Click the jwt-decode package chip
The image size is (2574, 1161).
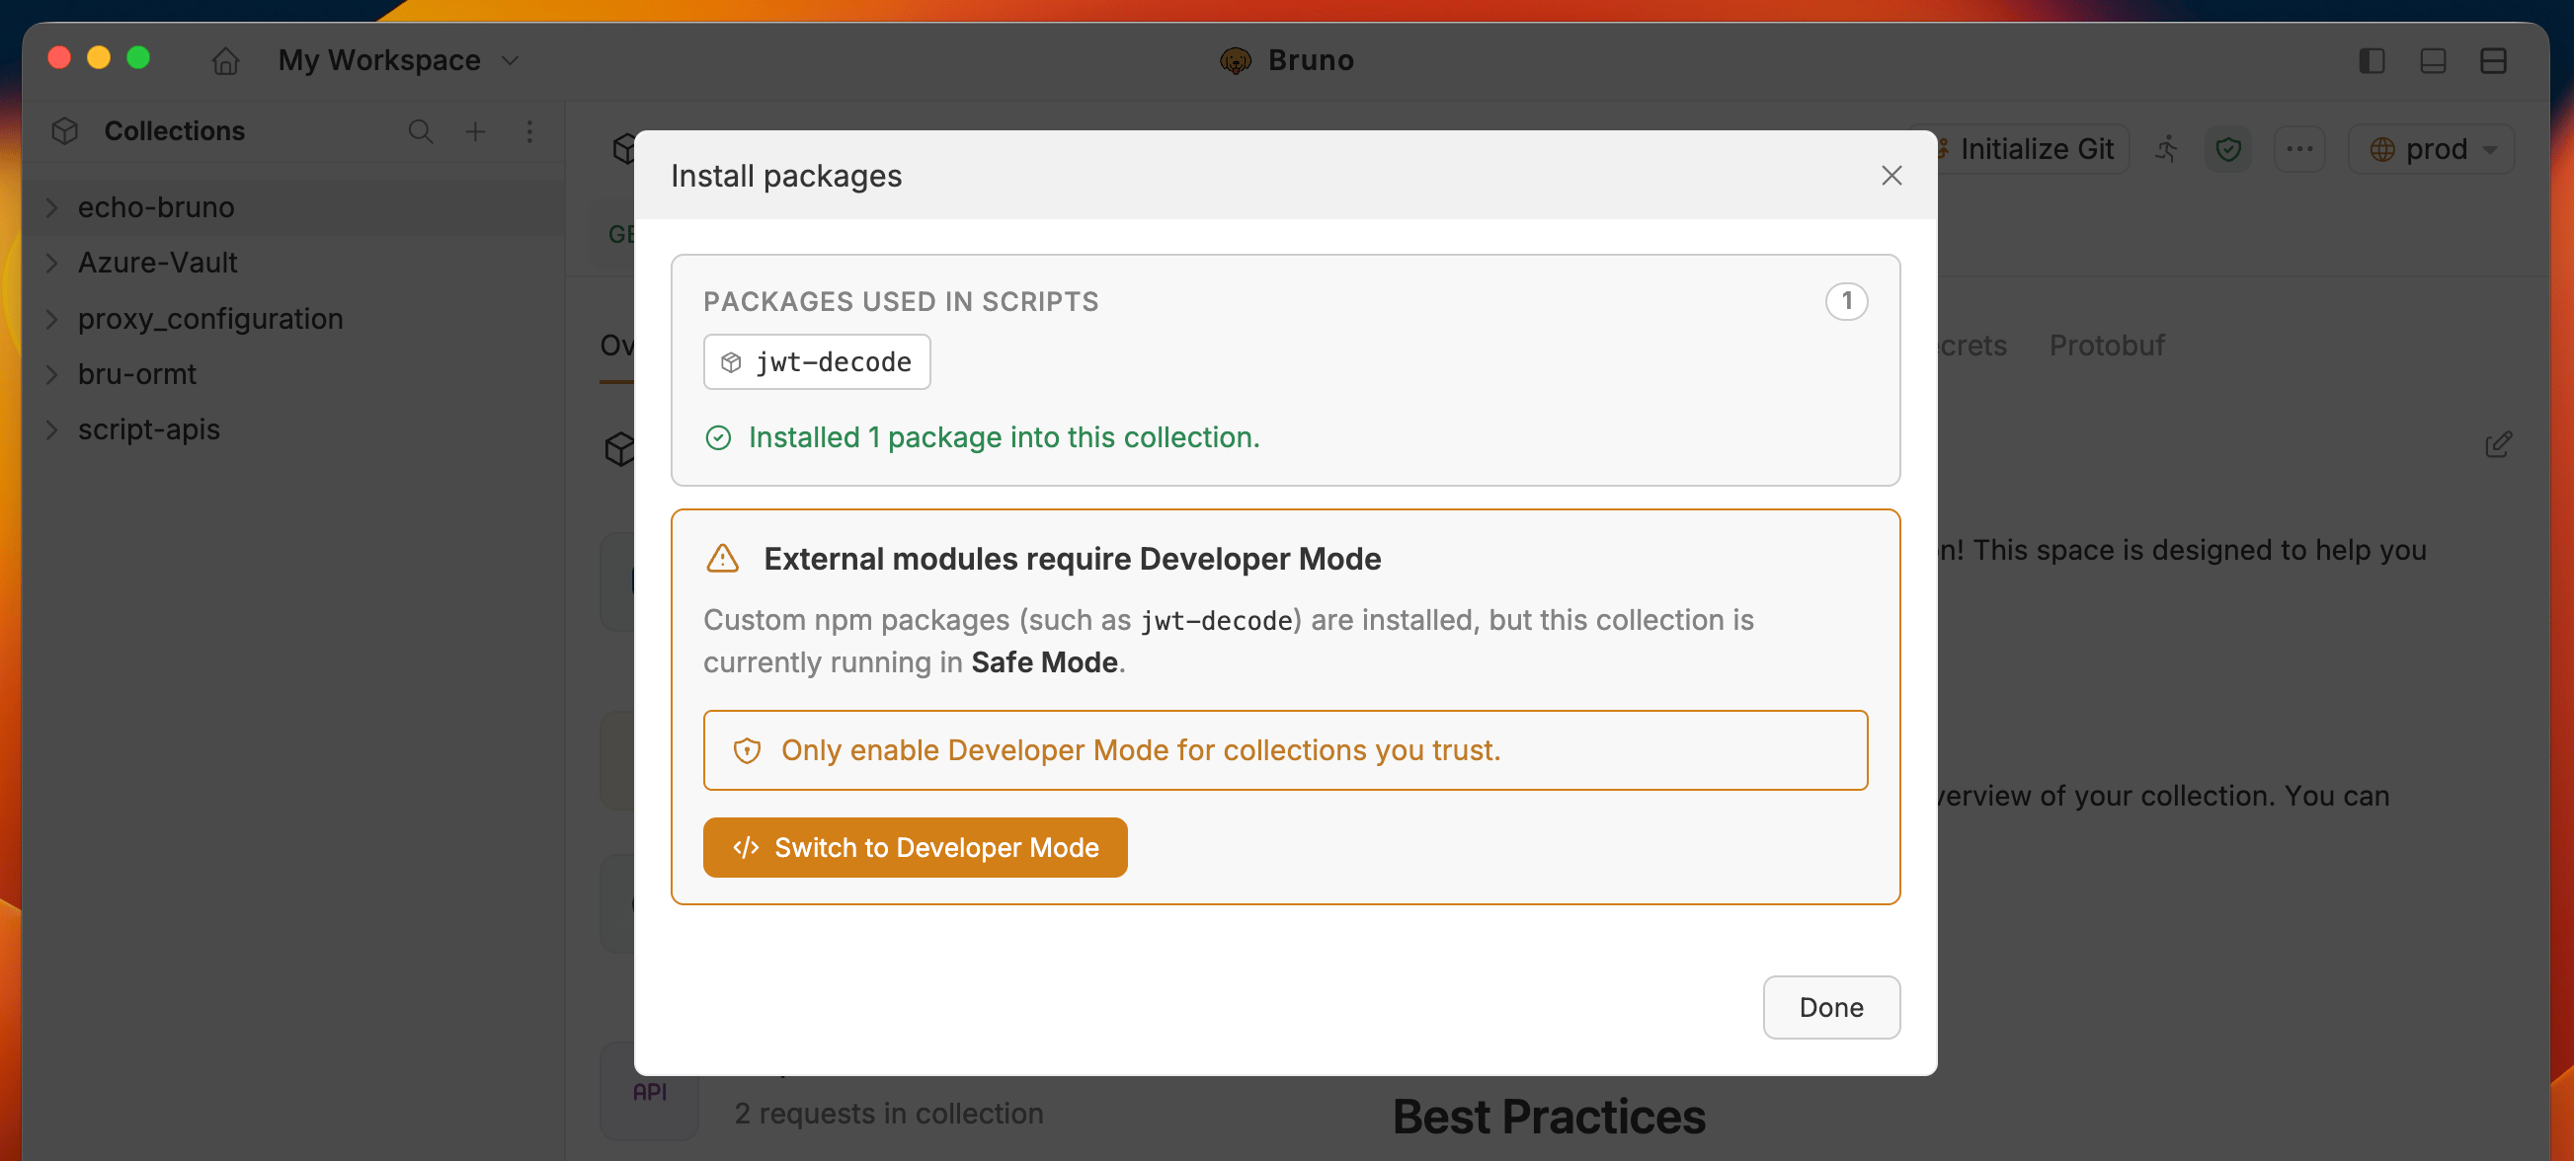tap(817, 361)
